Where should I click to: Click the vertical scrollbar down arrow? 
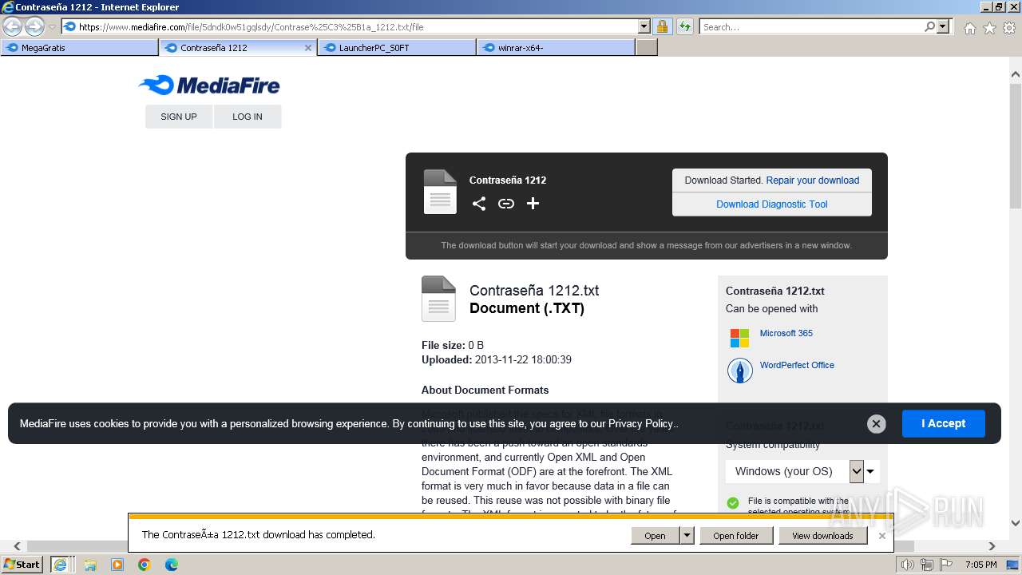pos(1016,524)
